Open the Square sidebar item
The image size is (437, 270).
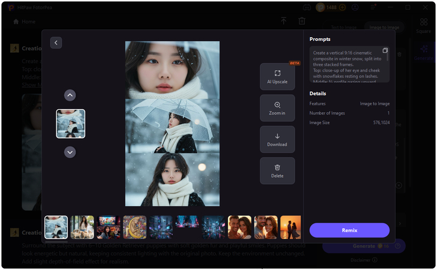click(424, 26)
